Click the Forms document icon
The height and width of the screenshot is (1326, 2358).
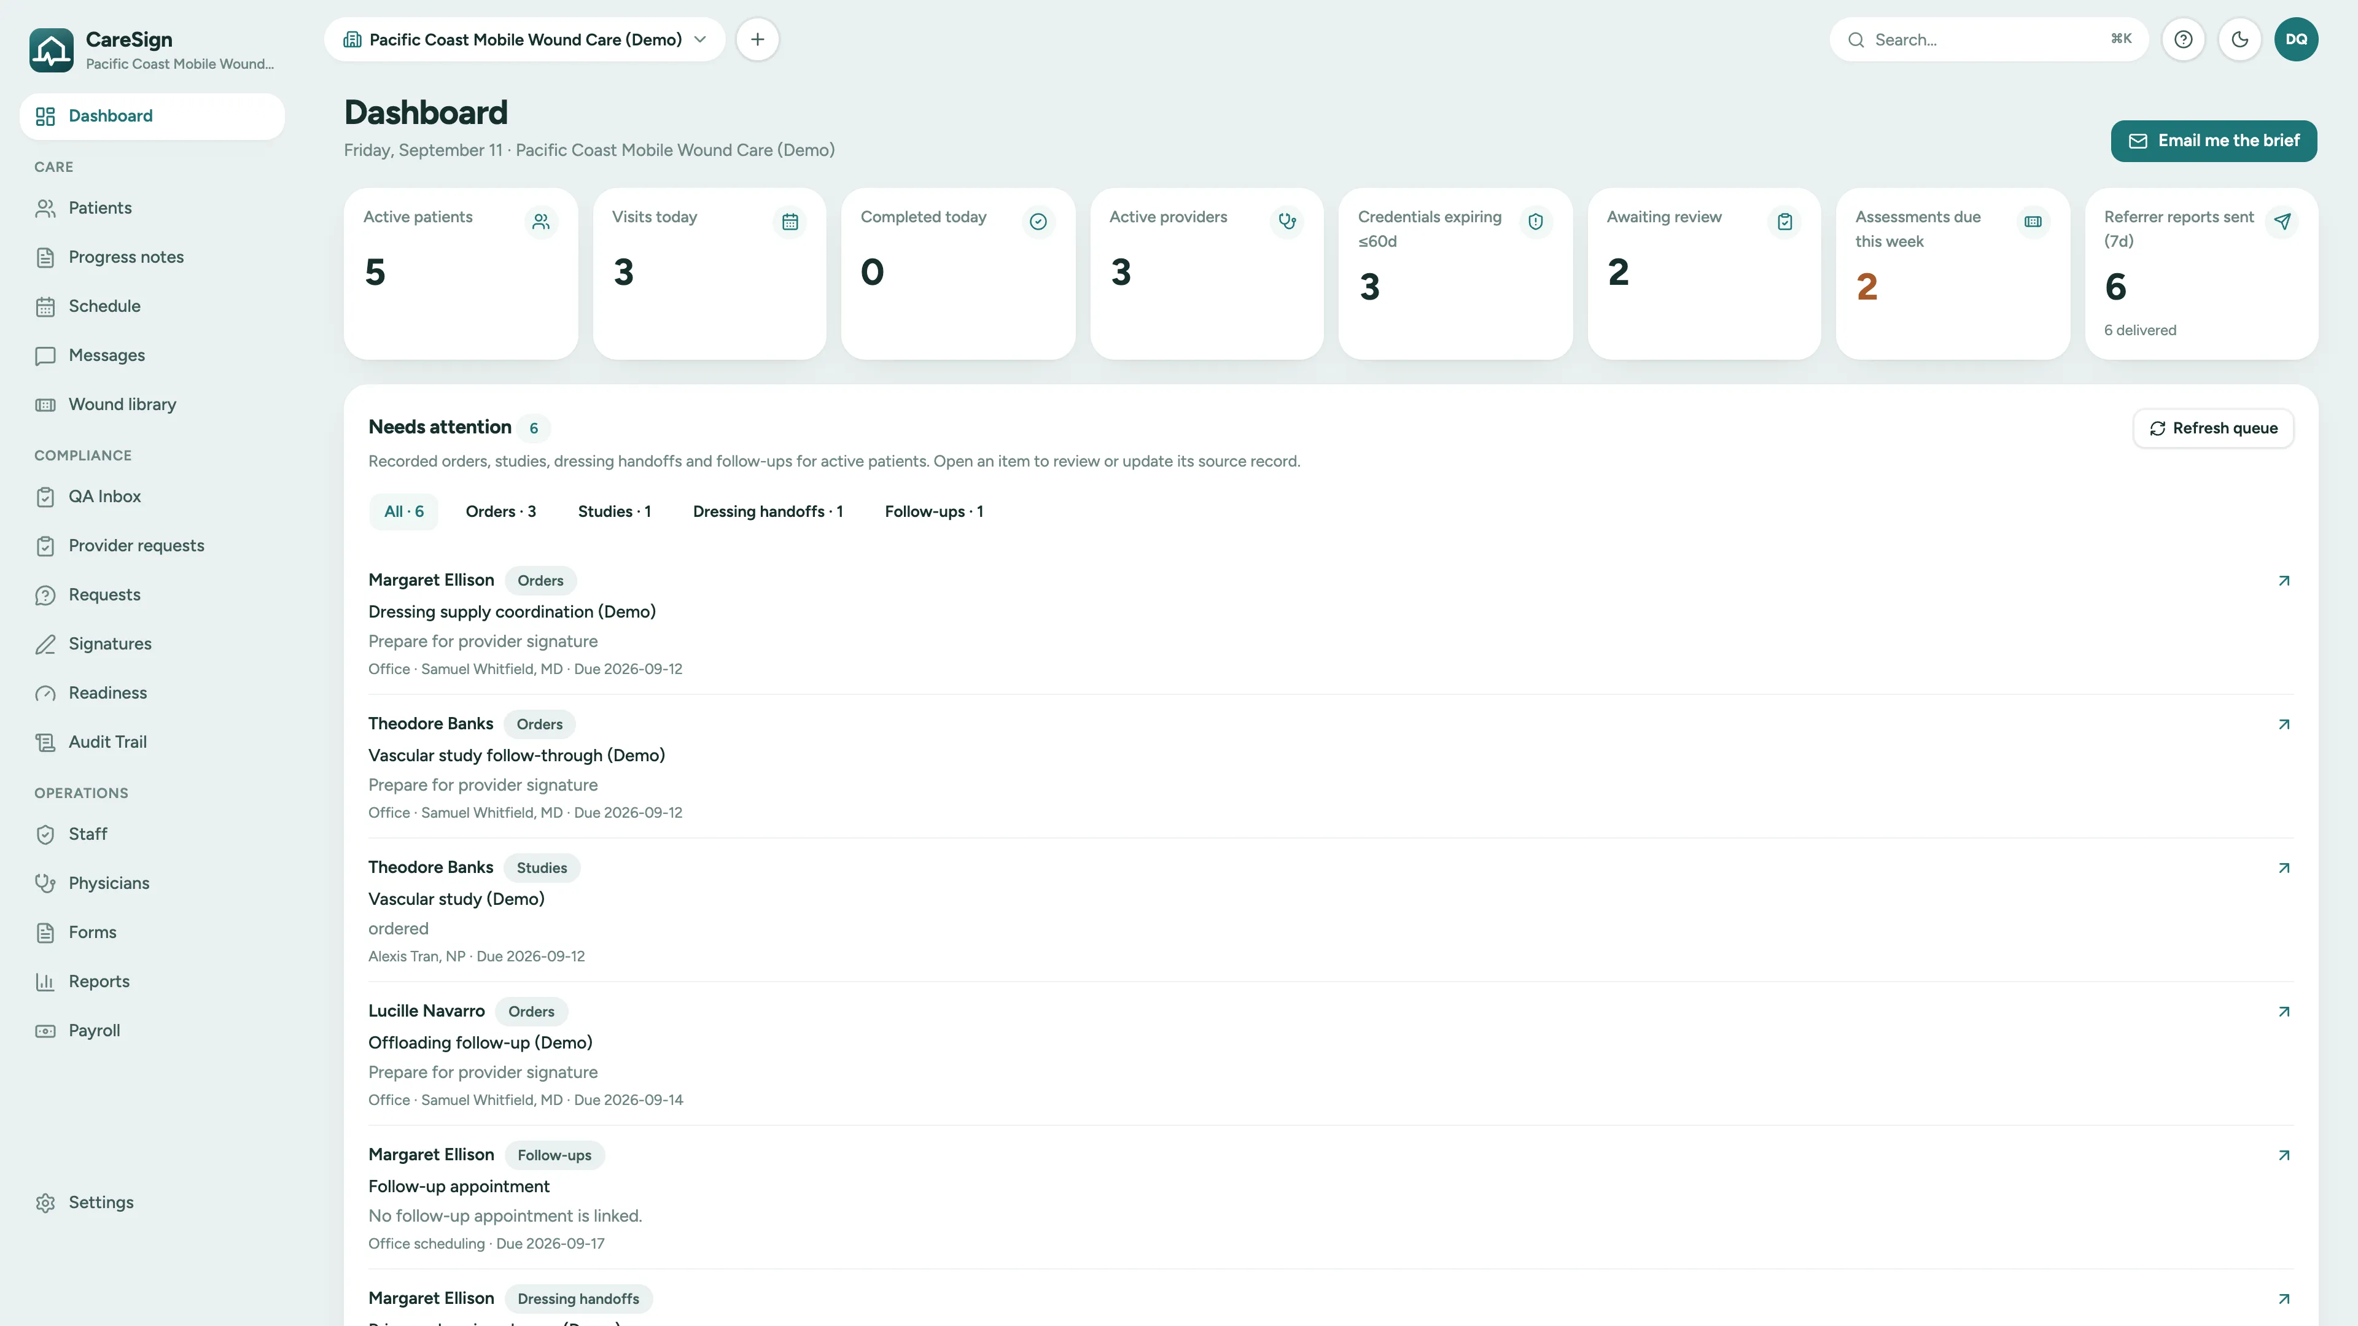(45, 932)
